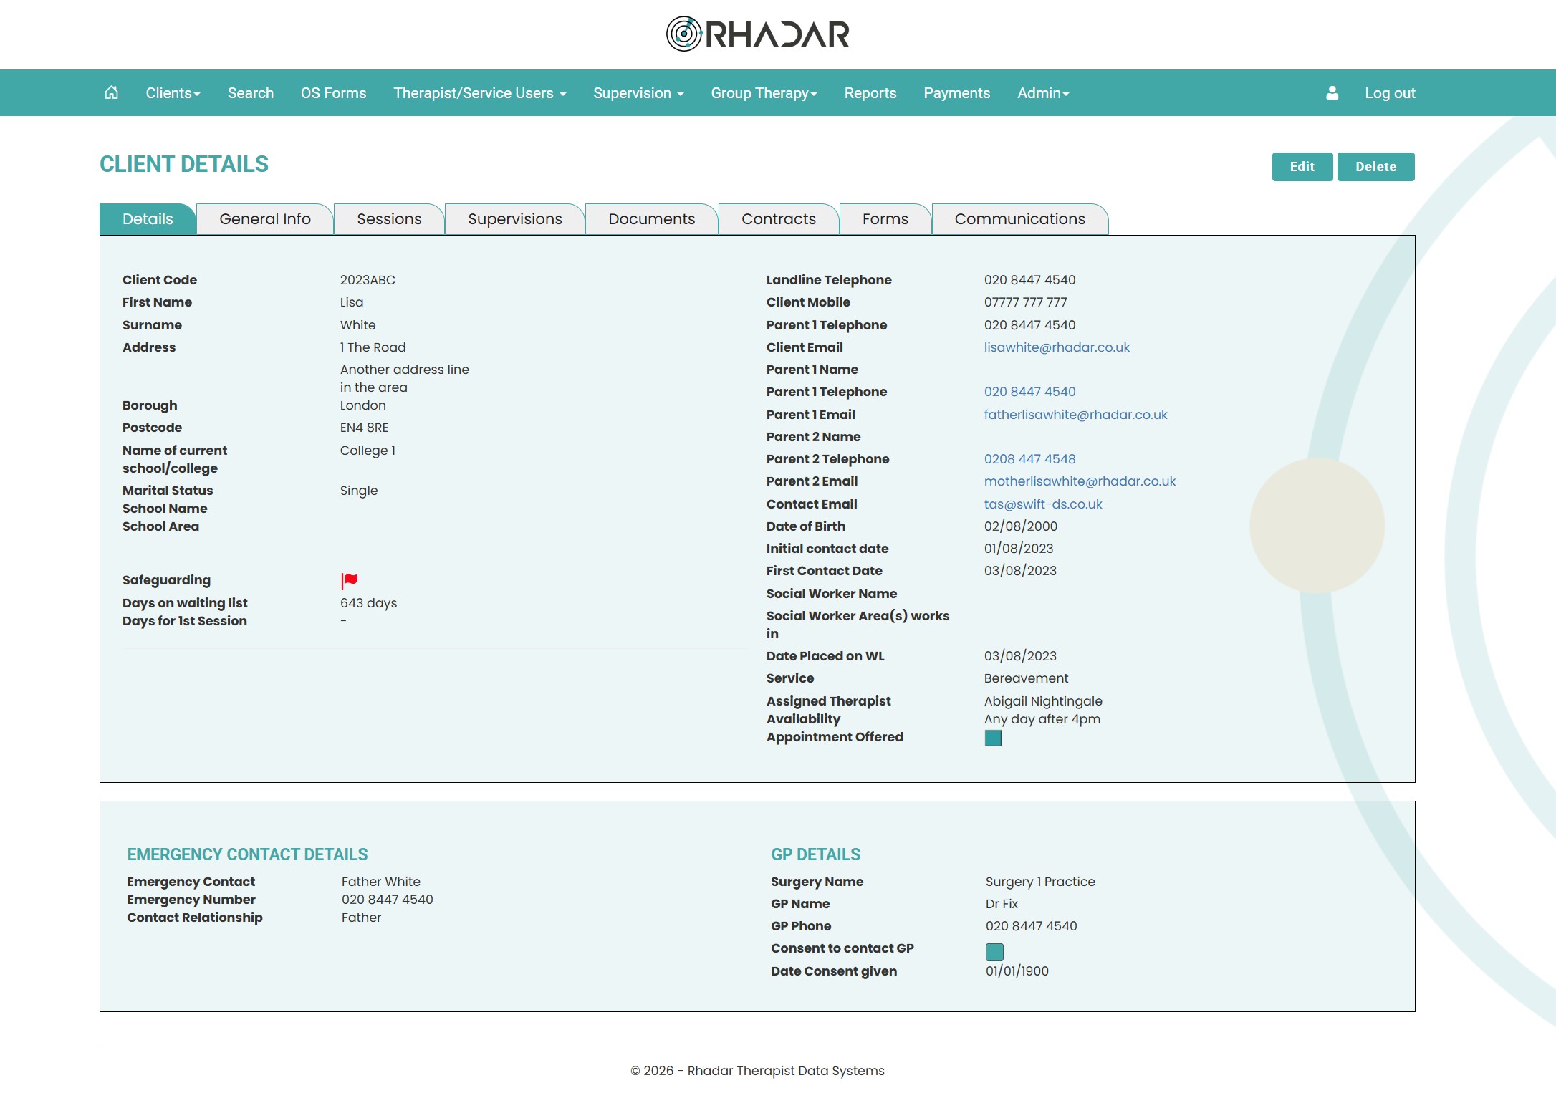The width and height of the screenshot is (1556, 1093).
Task: Toggle the Appointment Offered checkbox
Action: point(993,738)
